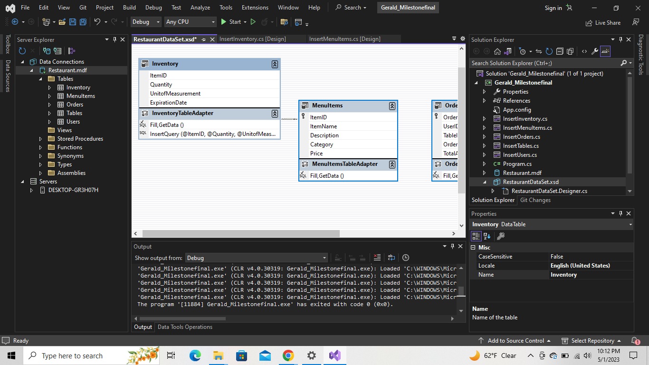The width and height of the screenshot is (649, 365).
Task: Collapse All items in Solution Explorer
Action: point(560,51)
